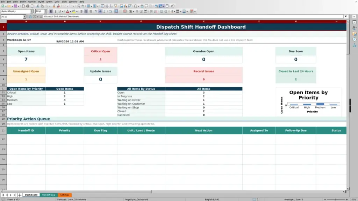358x201 pixels.
Task: Click the Insert Chart icon
Action: [x=126, y=6]
